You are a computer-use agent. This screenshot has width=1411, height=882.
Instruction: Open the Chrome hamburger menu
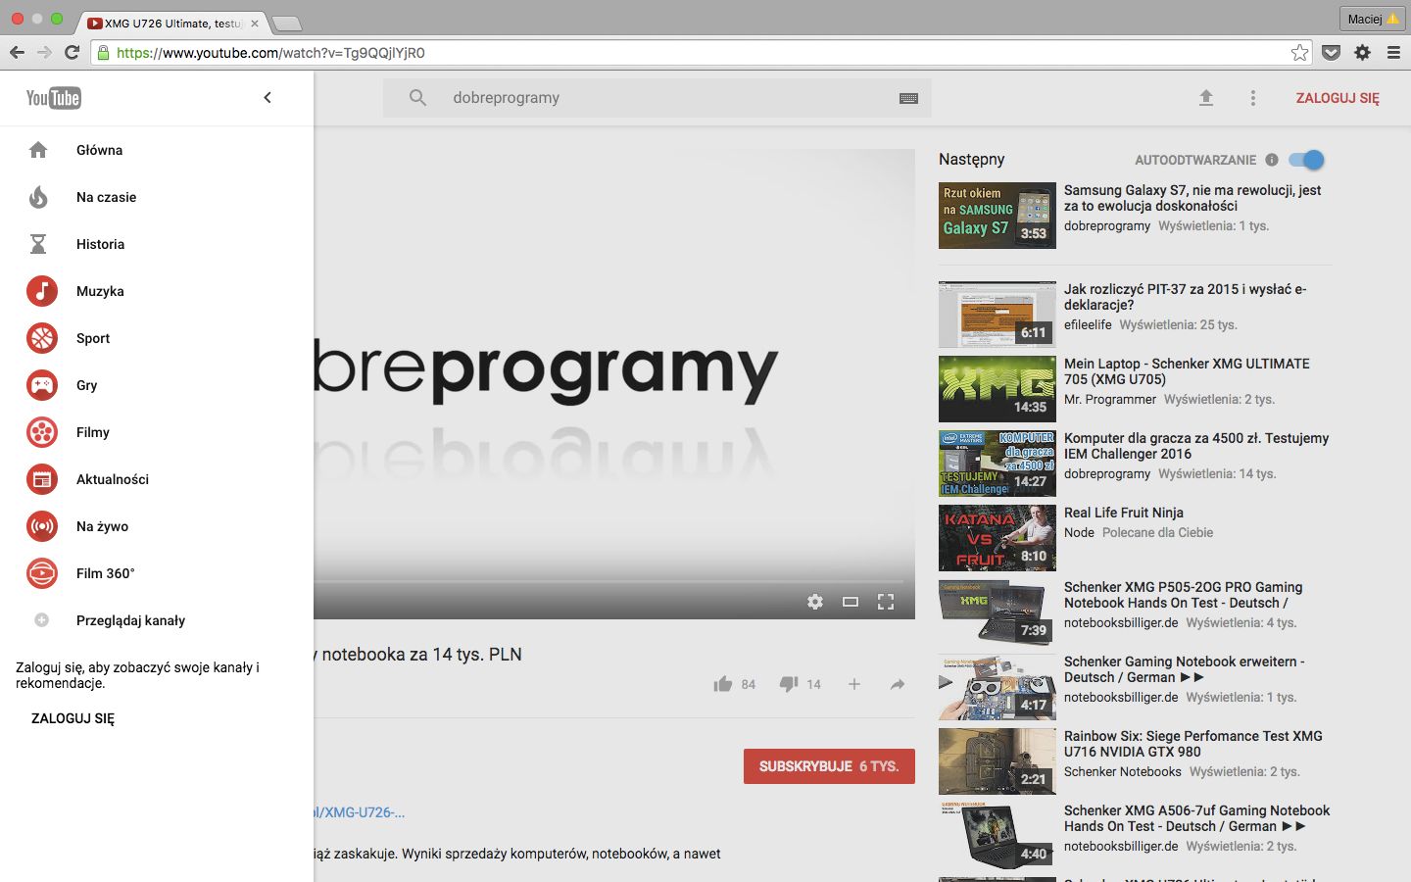1393,52
